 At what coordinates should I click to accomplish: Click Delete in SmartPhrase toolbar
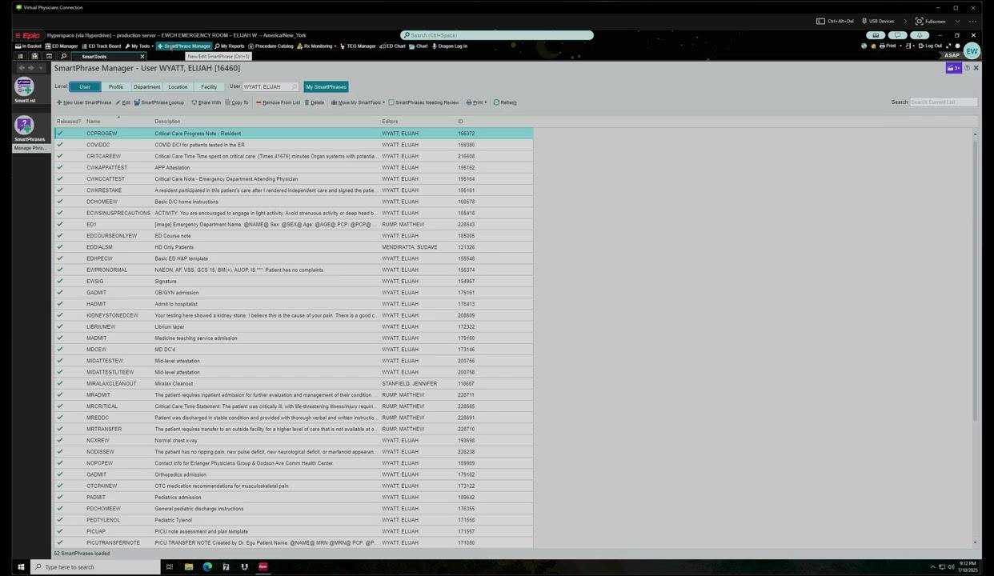pyautogui.click(x=315, y=102)
